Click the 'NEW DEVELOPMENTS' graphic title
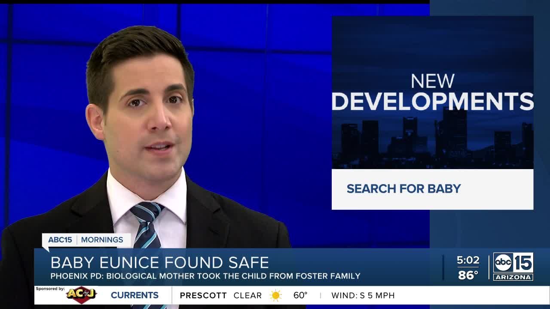Image resolution: width=550 pixels, height=309 pixels. 432,92
